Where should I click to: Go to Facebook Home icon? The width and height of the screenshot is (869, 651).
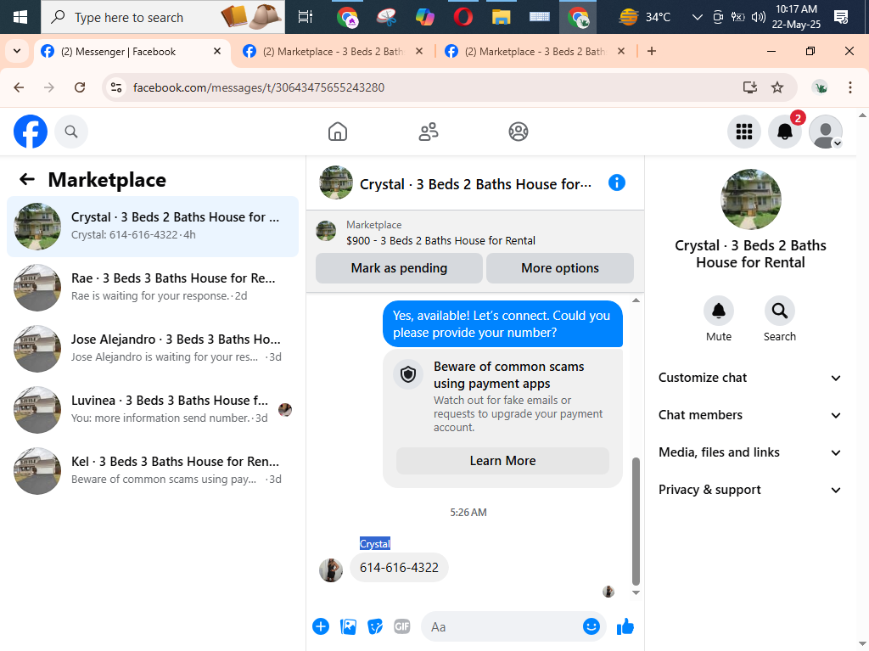click(x=338, y=132)
